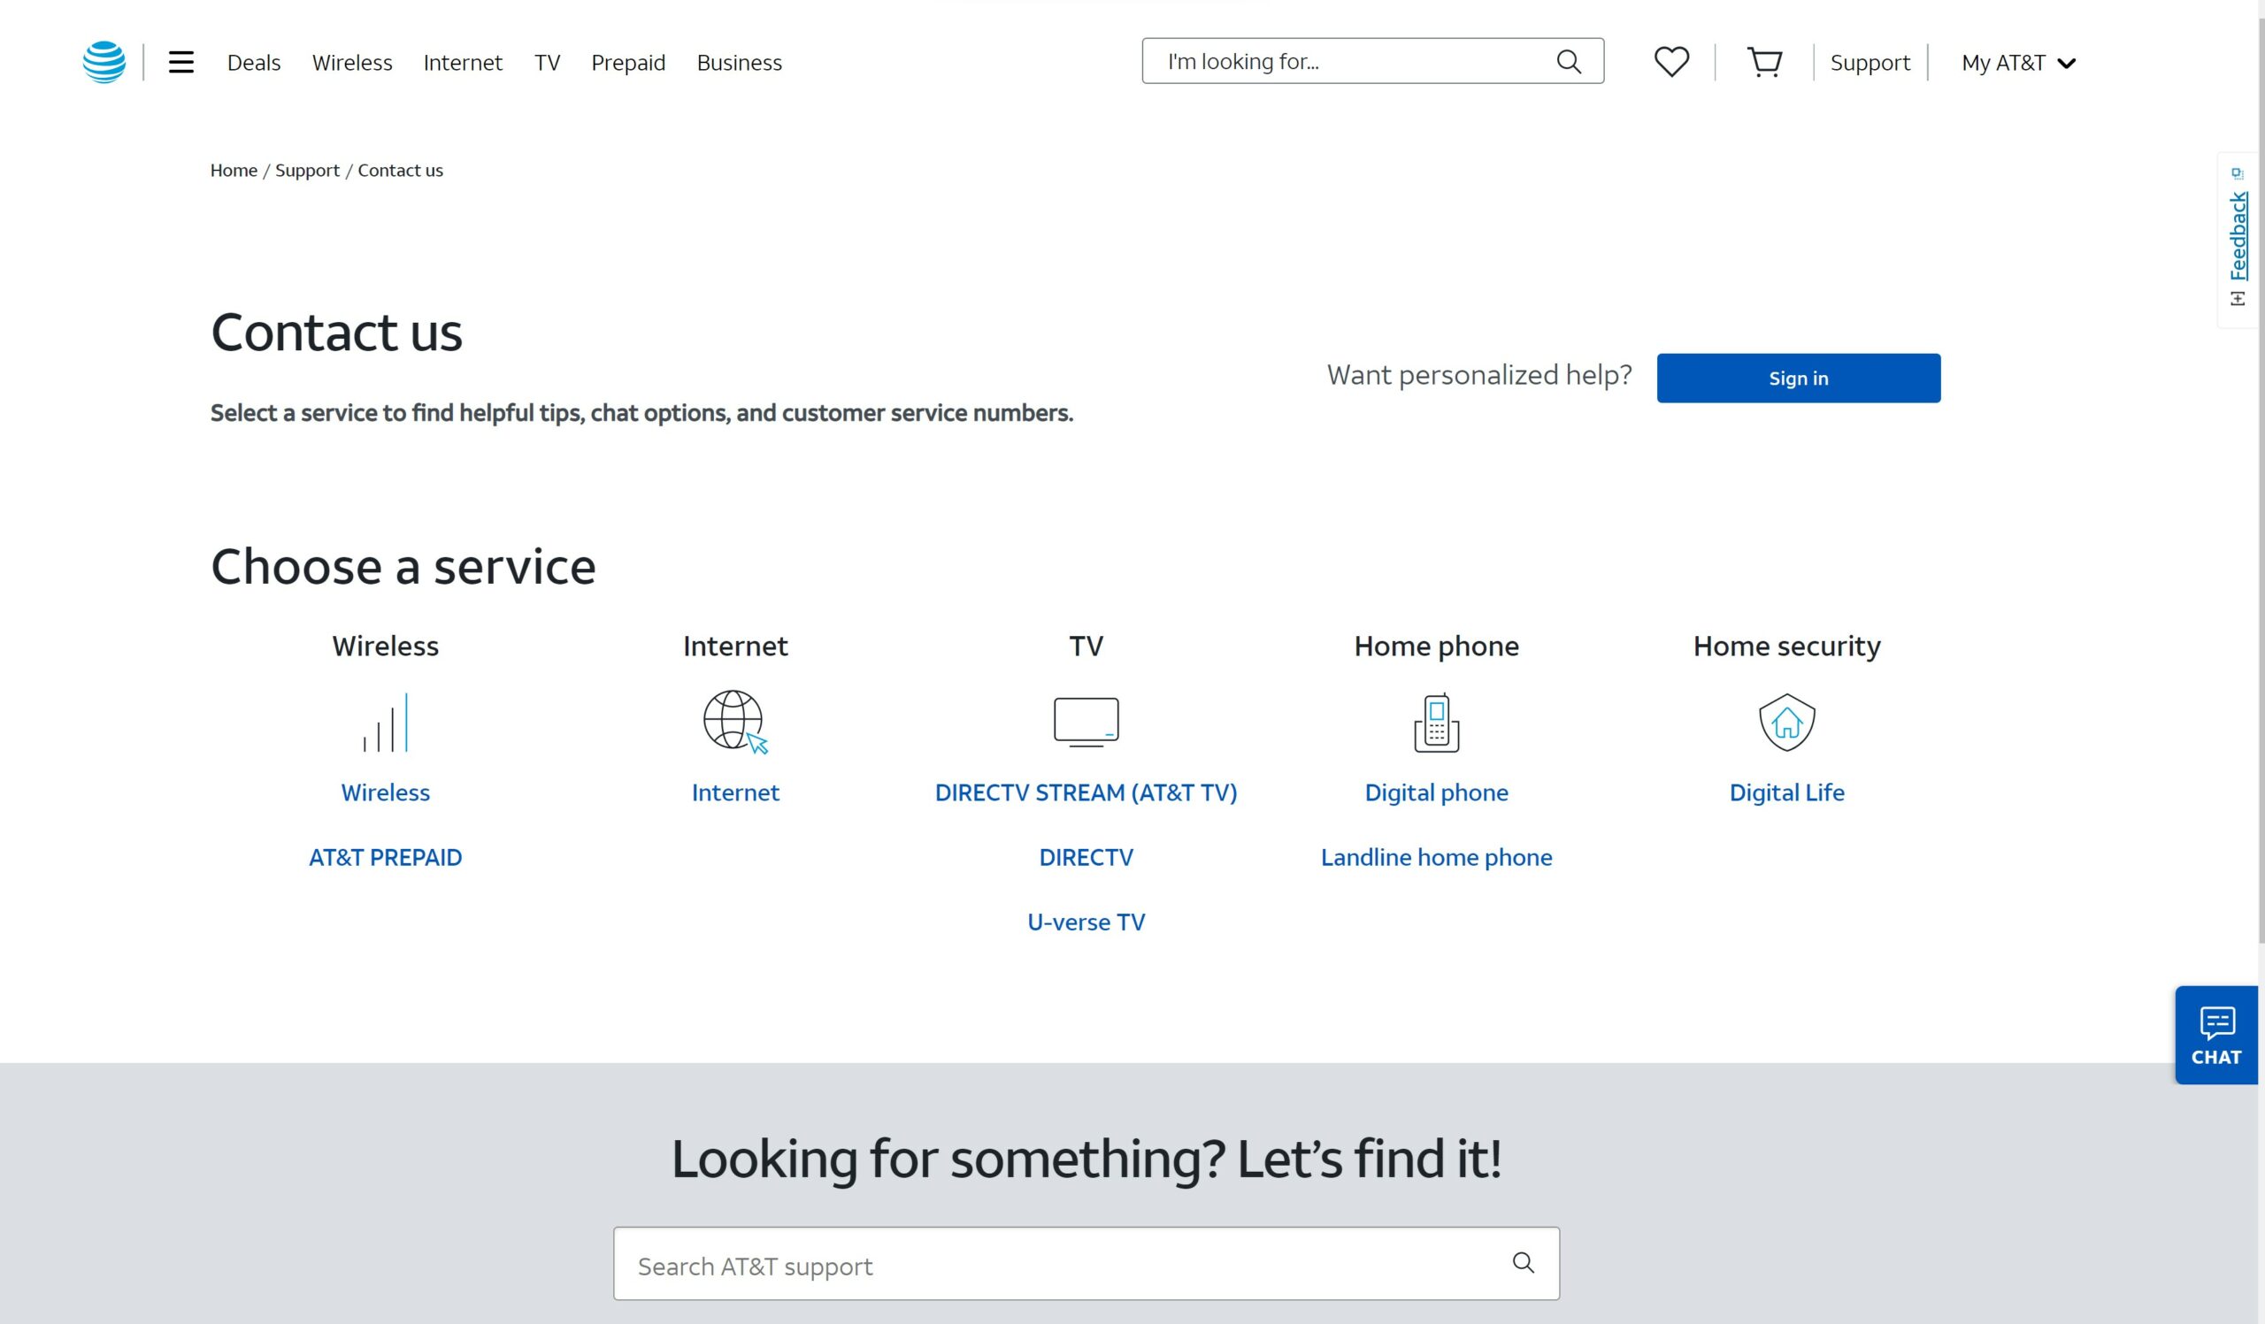Open the Deals menu
The height and width of the screenshot is (1324, 2265).
coord(253,63)
